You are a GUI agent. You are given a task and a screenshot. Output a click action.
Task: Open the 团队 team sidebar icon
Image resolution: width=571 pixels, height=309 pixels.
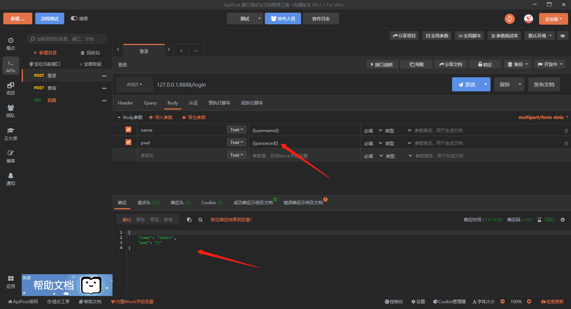pos(11,111)
